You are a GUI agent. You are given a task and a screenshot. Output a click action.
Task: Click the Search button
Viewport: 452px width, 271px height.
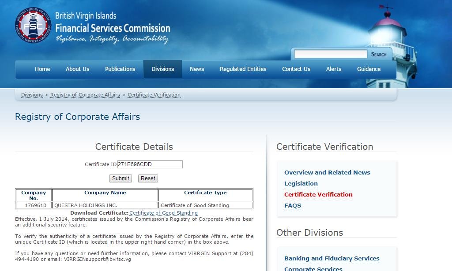coord(379,54)
